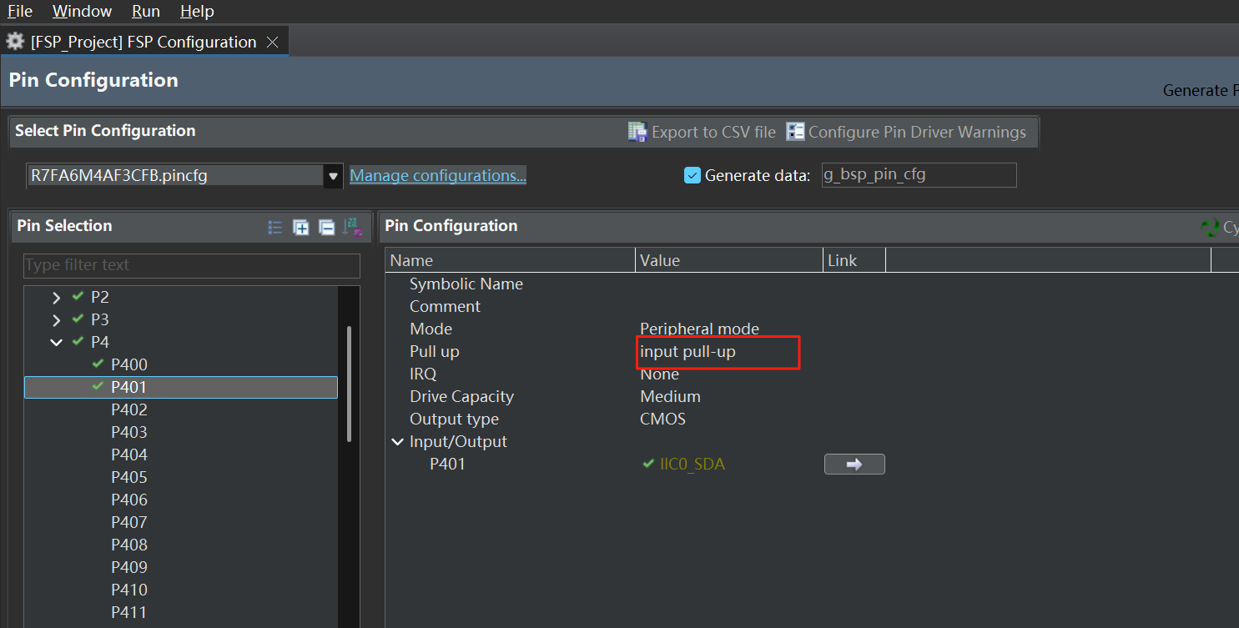Screen dimensions: 1239x628
Task: Open the Run menu
Action: click(x=146, y=11)
